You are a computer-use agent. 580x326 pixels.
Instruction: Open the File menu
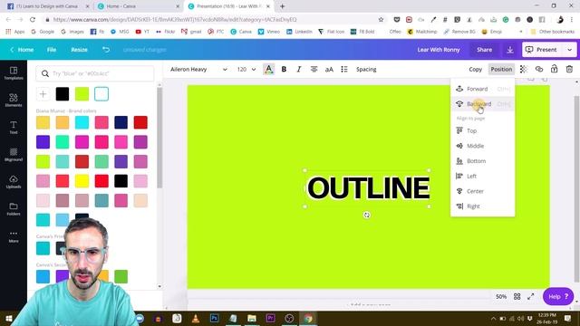pyautogui.click(x=52, y=50)
